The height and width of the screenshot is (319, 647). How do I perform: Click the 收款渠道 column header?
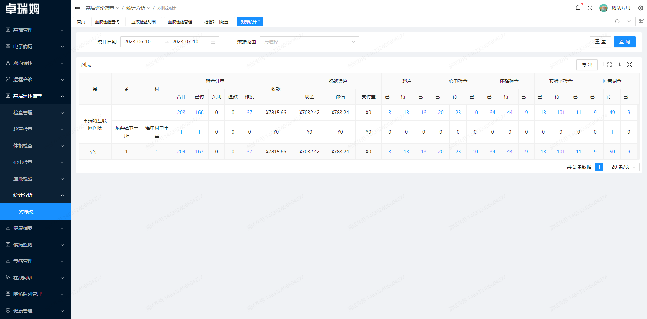[338, 81]
